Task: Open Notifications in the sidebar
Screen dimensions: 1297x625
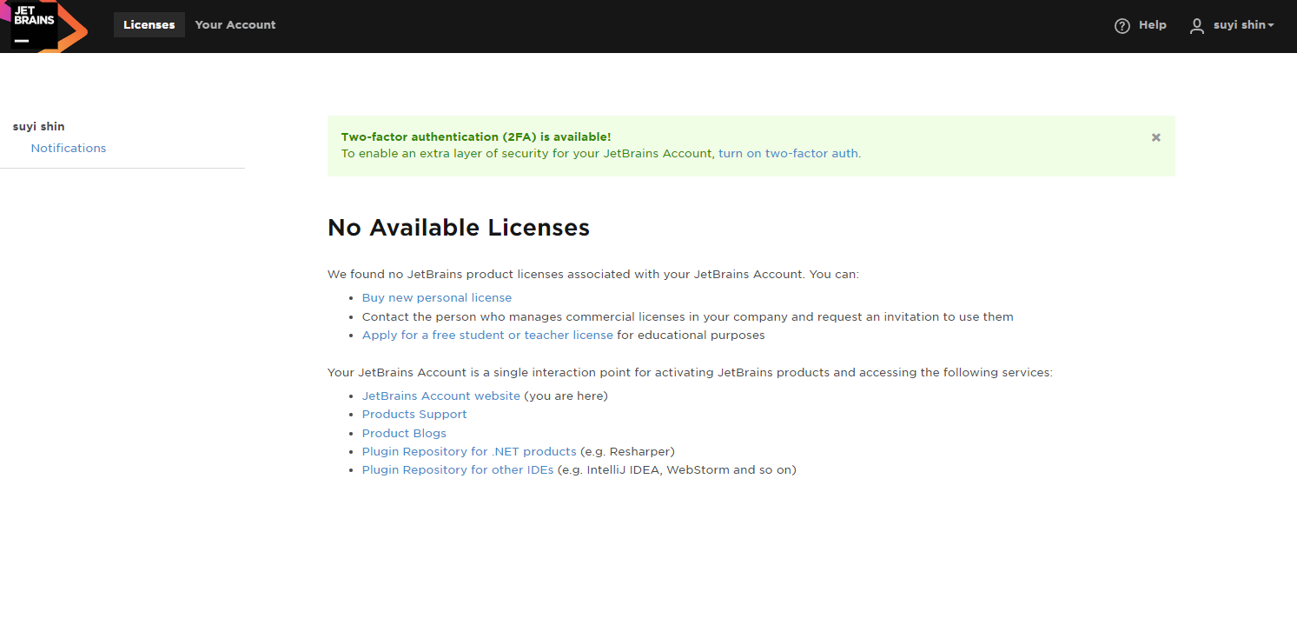Action: coord(69,149)
